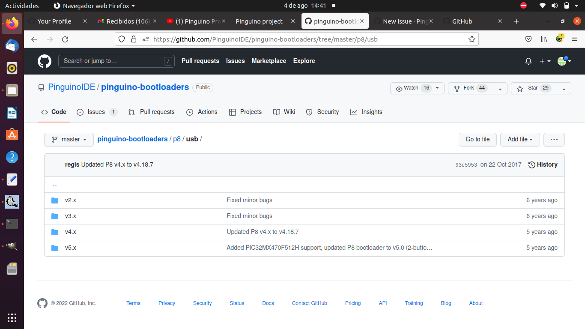Open the Firefox Library icon
The width and height of the screenshot is (585, 329).
pyautogui.click(x=544, y=39)
